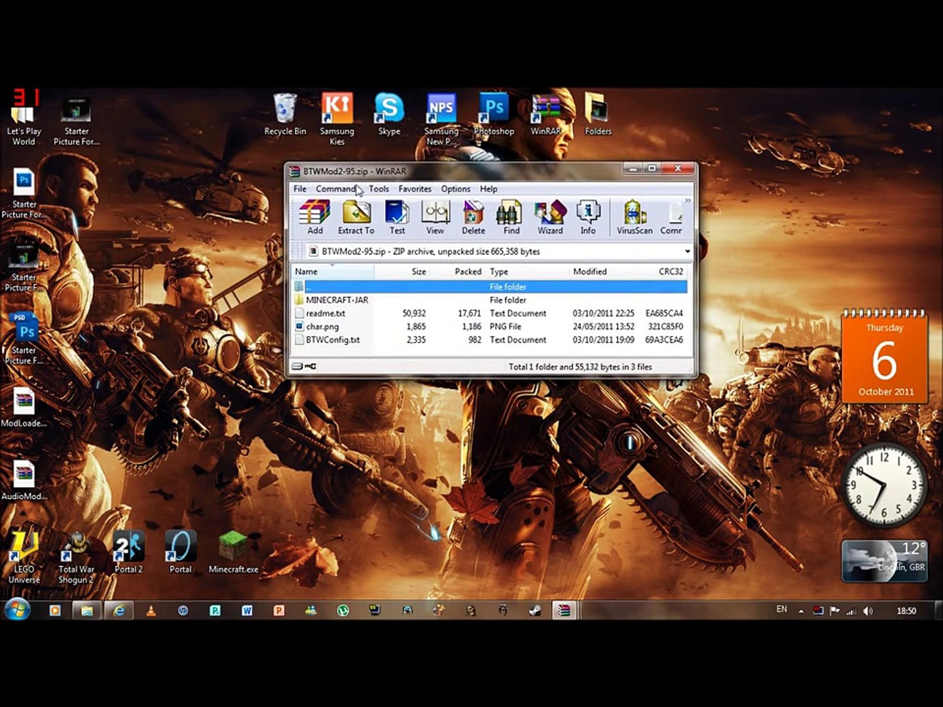Click the drive/key icon in WinRAR status bar
Image resolution: width=943 pixels, height=707 pixels.
pyautogui.click(x=304, y=367)
